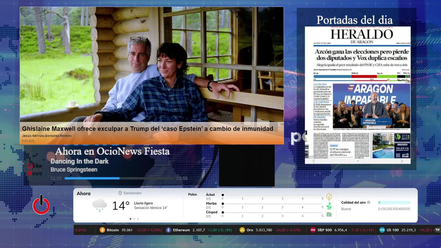Click the Portadas del dia title
Screen dimensions: 441x248
[x=355, y=20]
